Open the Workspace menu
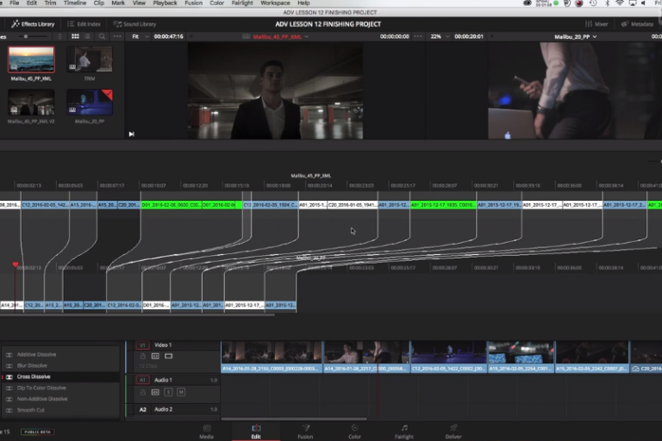Image resolution: width=662 pixels, height=441 pixels. pyautogui.click(x=275, y=3)
